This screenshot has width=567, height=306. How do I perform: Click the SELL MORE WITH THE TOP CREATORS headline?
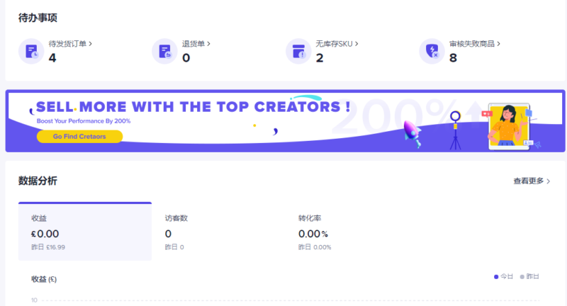193,107
